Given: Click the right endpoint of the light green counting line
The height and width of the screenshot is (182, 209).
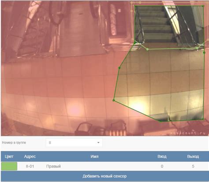Looking at the screenshot, I should click(x=197, y=48).
